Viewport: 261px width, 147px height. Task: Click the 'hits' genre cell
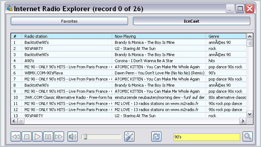click(226, 61)
